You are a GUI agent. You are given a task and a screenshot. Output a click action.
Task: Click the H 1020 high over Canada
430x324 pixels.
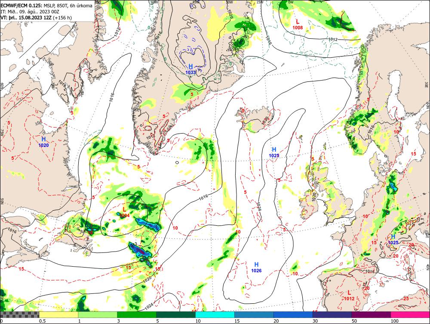pyautogui.click(x=43, y=142)
